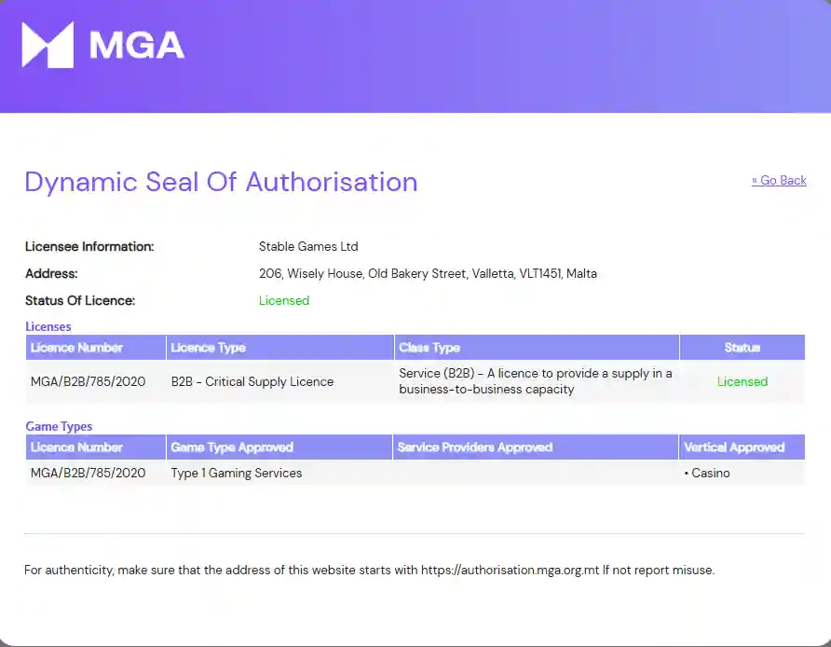Select the B2B - Critical Supply Licence cell
The image size is (831, 647).
(252, 382)
